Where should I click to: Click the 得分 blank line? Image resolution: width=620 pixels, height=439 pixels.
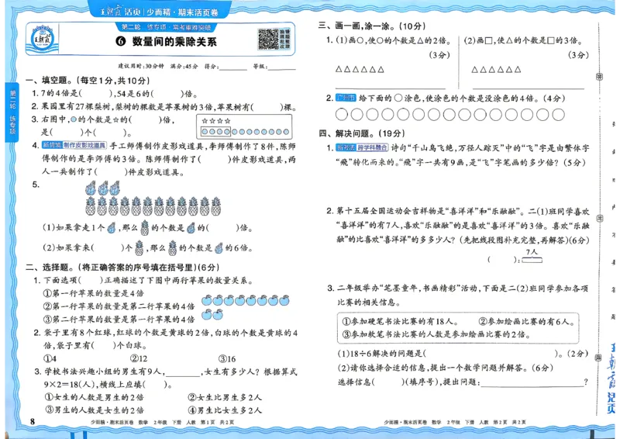[233, 68]
